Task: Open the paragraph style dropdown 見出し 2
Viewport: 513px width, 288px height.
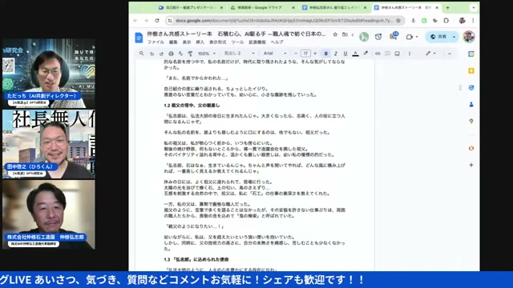Action: (x=239, y=54)
